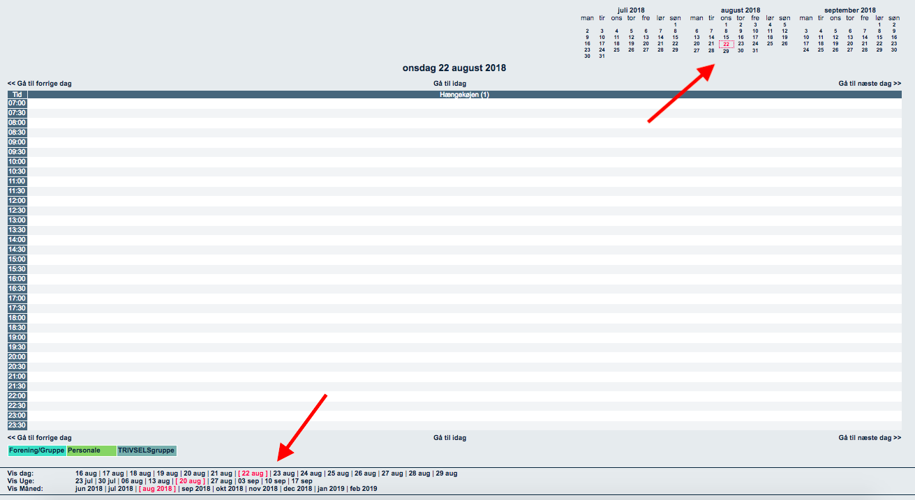This screenshot has width=915, height=500.
Task: Click top 'Gå til idag' link
Action: pos(449,84)
